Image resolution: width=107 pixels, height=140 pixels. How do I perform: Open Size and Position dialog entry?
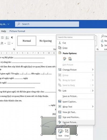tap(76, 117)
